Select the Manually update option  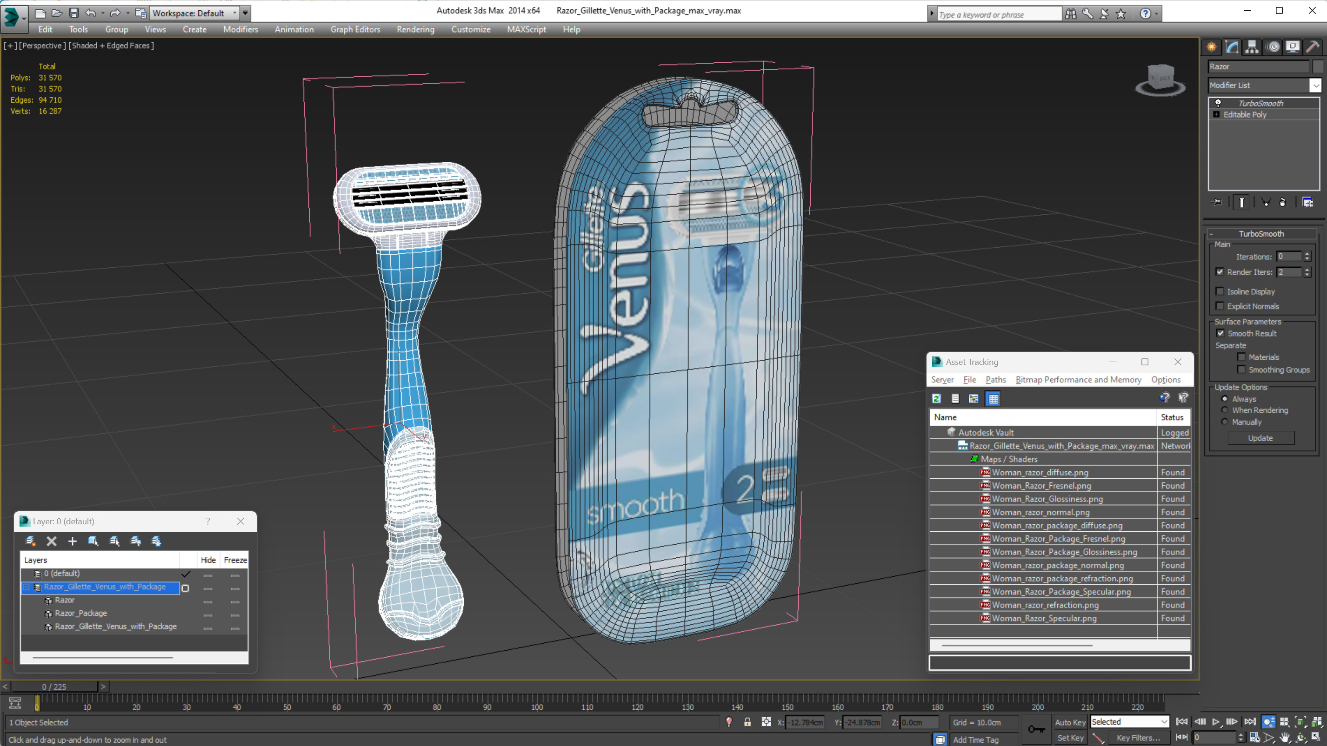coord(1225,422)
